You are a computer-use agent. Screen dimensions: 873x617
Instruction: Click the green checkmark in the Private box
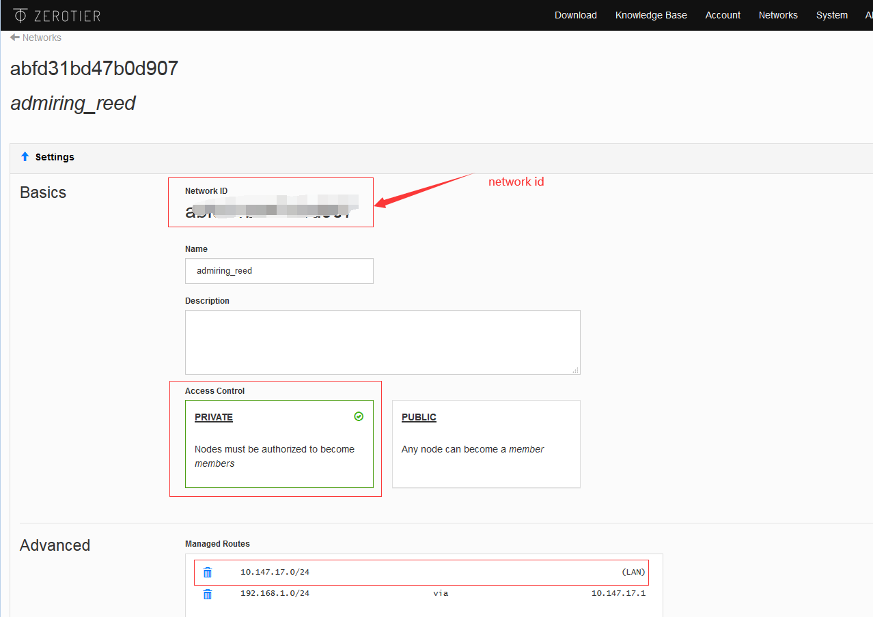tap(359, 416)
